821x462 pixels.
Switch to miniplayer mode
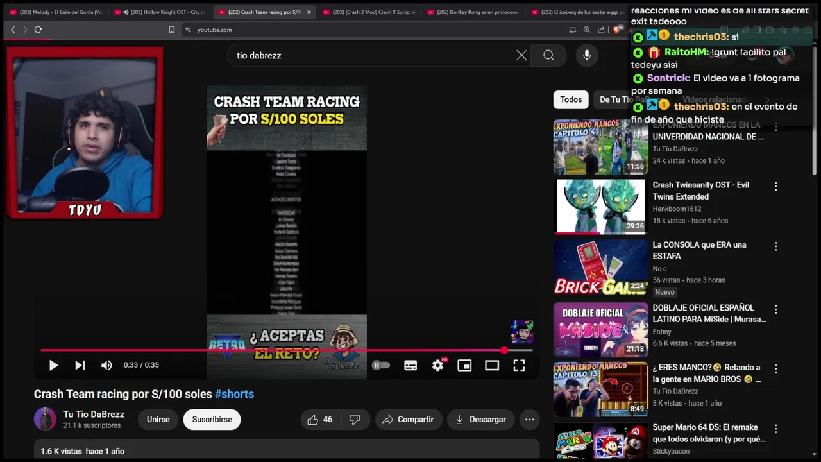tap(464, 365)
